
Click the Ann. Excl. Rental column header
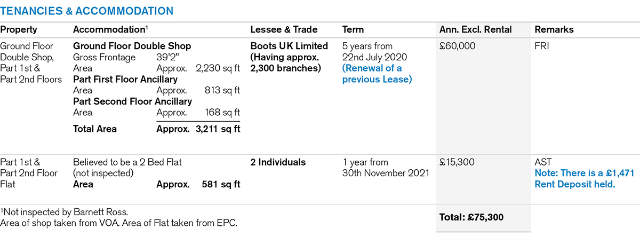click(475, 30)
